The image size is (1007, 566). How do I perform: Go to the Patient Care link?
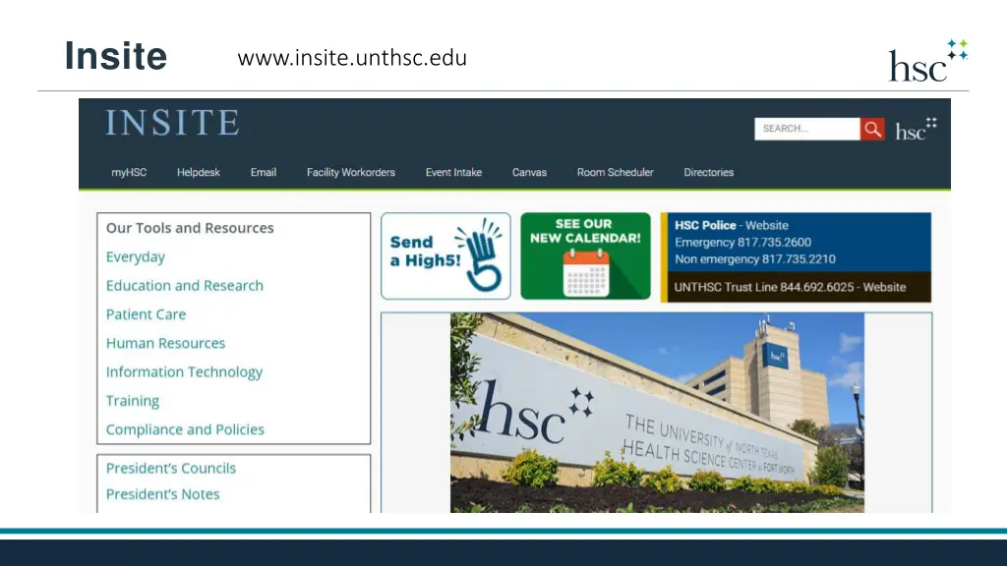point(146,314)
